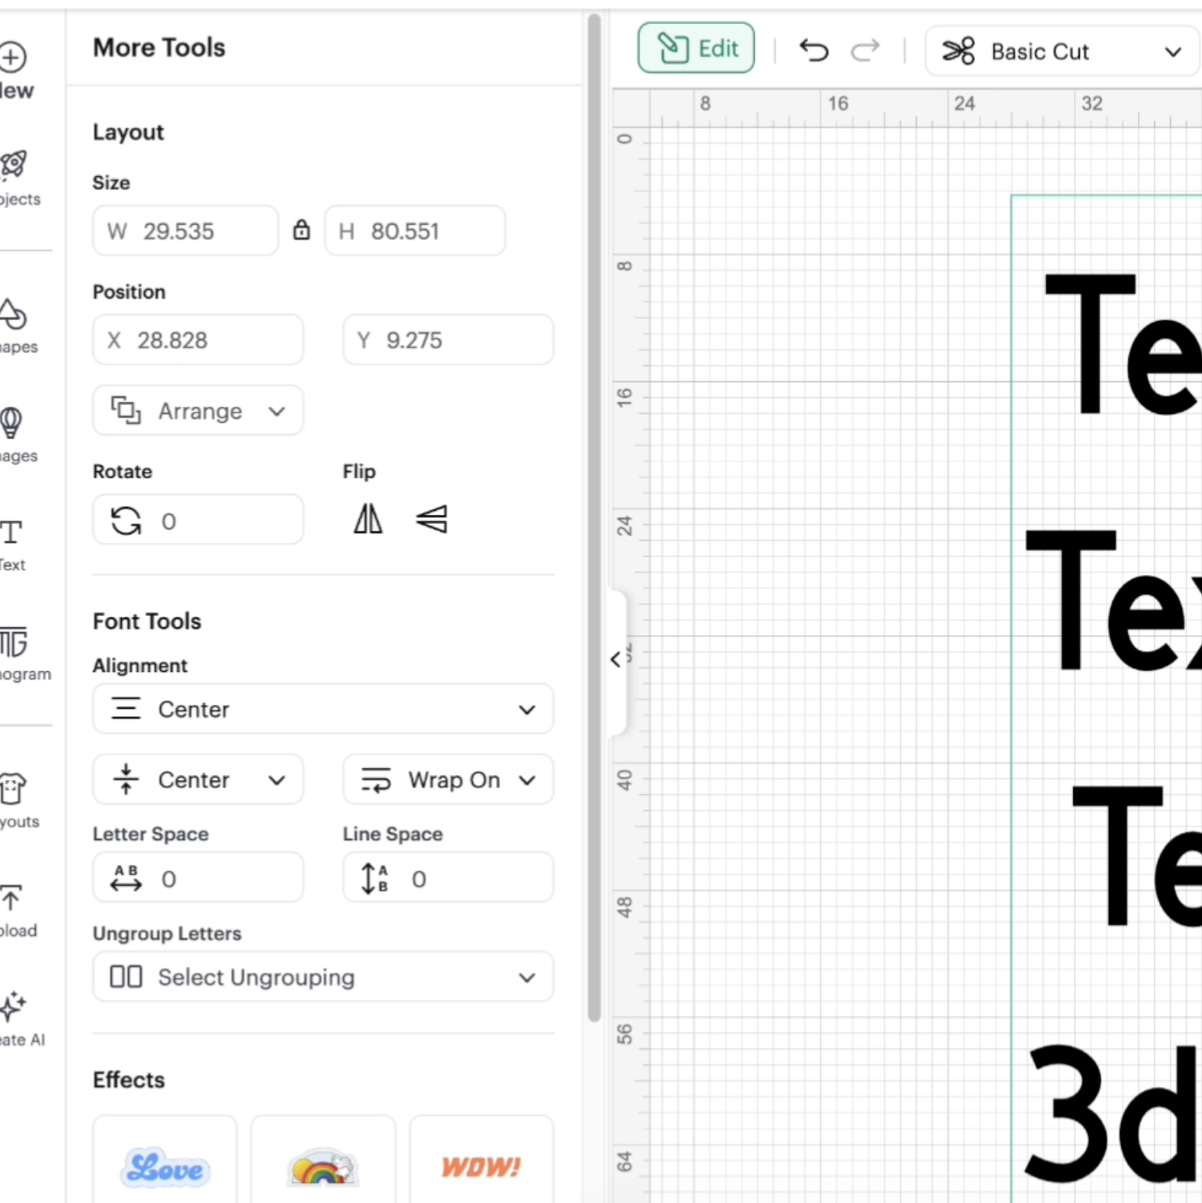Open the Monogram sidebar tool
The width and height of the screenshot is (1202, 1203).
pyautogui.click(x=16, y=653)
